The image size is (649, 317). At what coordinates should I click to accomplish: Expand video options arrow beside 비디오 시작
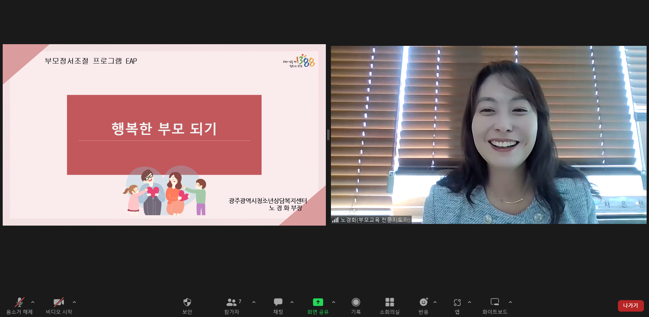[74, 302]
